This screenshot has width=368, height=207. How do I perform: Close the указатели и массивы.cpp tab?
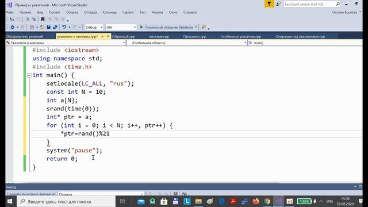[x=108, y=36]
